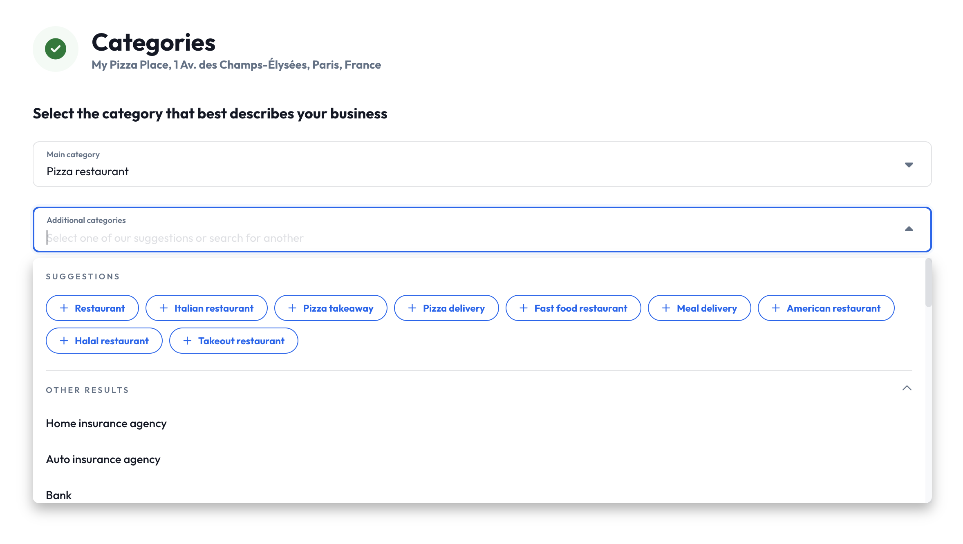963x544 pixels.
Task: Select Home insurance agency from other results
Action: click(x=106, y=424)
